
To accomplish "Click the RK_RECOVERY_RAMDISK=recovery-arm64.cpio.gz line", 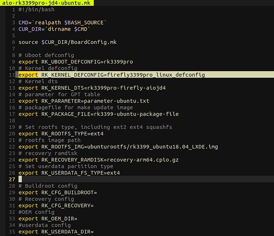I will [x=99, y=160].
